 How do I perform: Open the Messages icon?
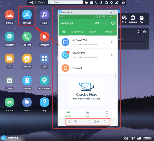[x=10, y=37]
